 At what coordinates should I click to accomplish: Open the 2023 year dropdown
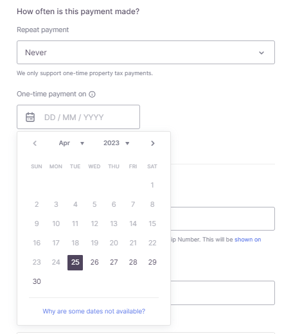[x=116, y=143]
